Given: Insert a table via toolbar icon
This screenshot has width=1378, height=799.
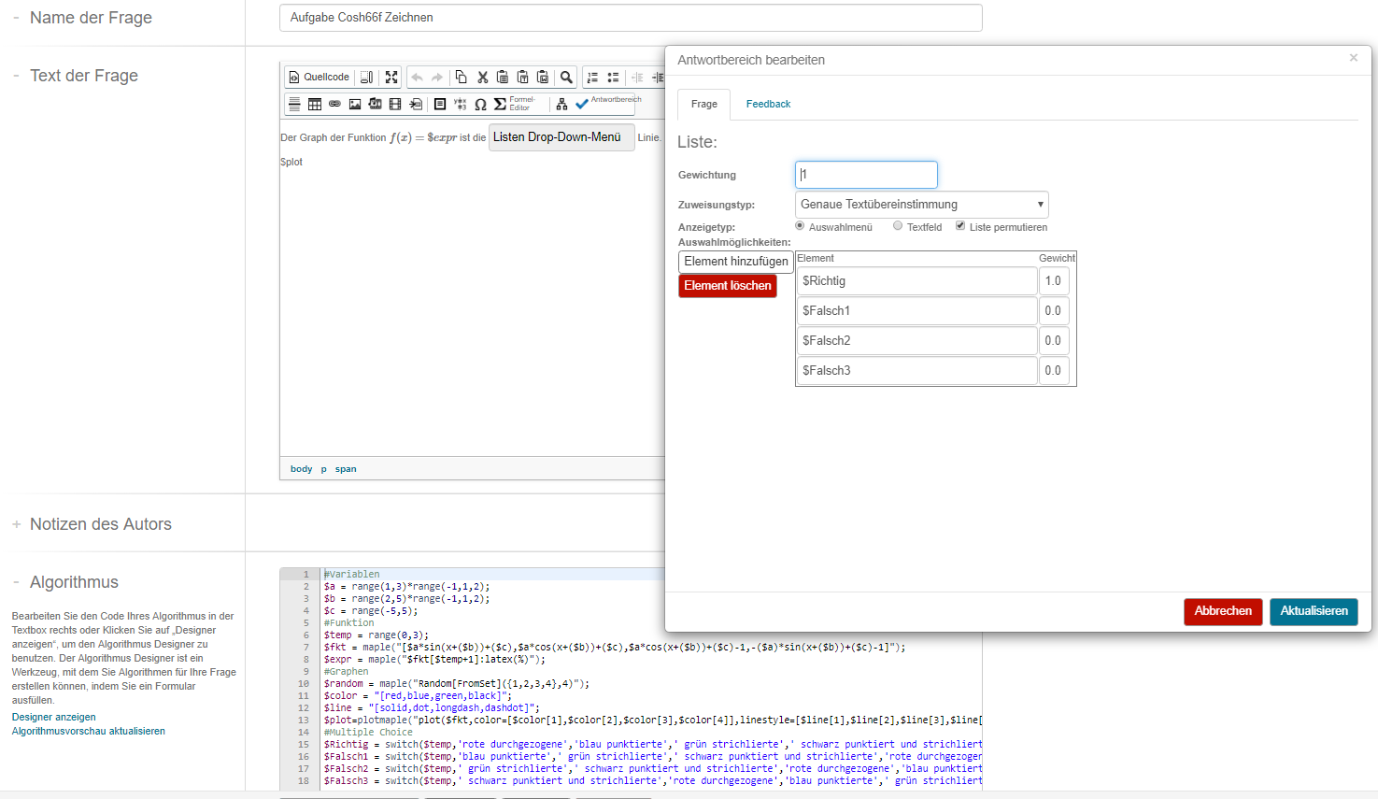Looking at the screenshot, I should point(315,104).
